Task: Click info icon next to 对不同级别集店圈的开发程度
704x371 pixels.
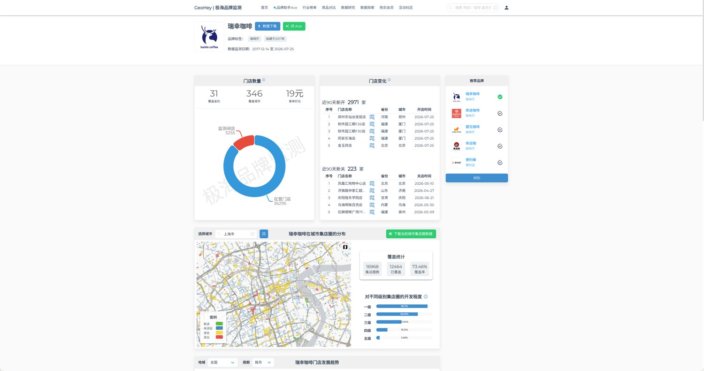Action: point(426,297)
